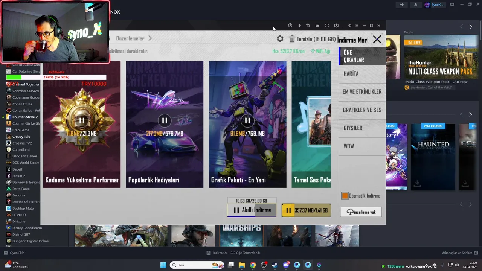Toggle Otomatik İndirme checkbox
Screen dimensions: 482x271
345,196
